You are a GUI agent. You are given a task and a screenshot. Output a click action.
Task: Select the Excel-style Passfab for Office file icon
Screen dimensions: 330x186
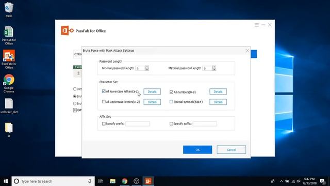coord(9,36)
